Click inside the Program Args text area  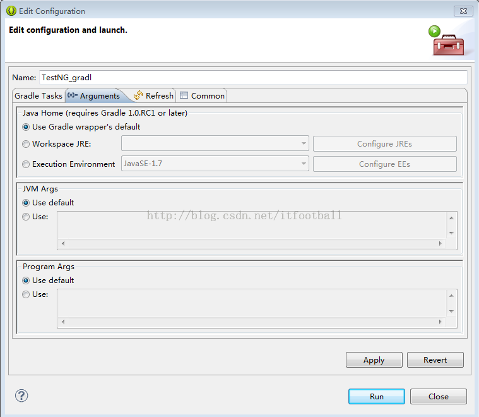pos(252,303)
